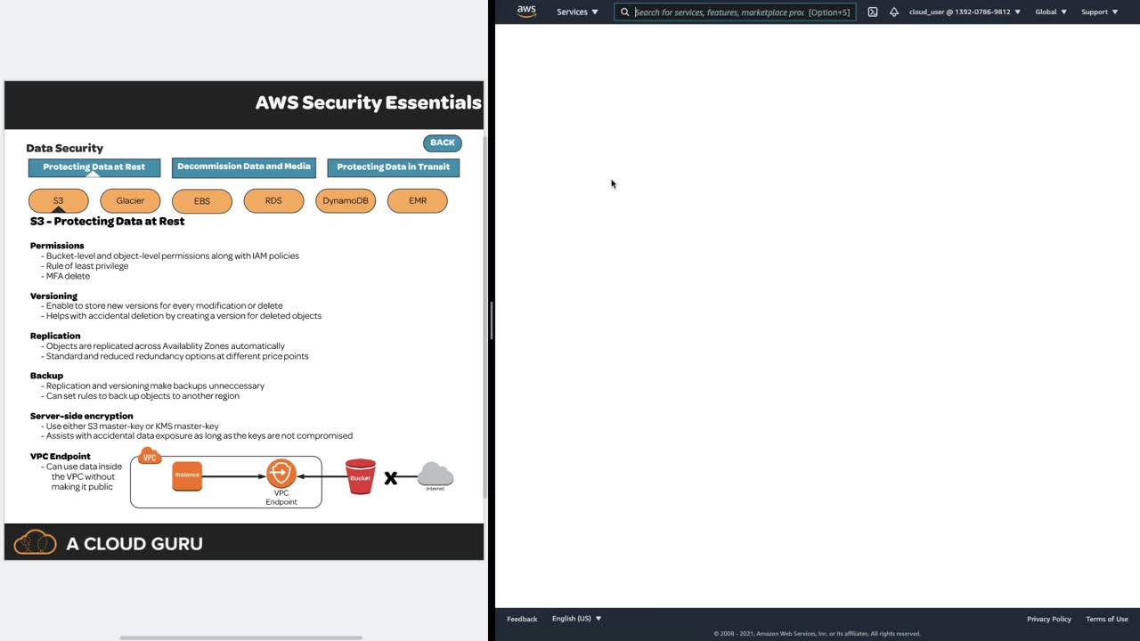Open the notifications bell

894,12
